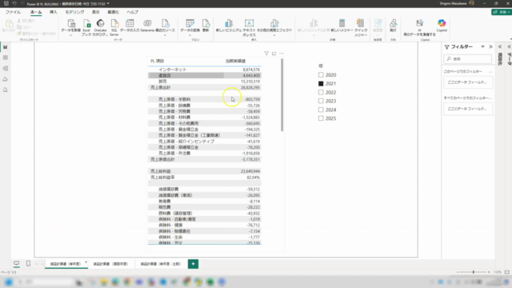Expand the Visualizations pane chevron
Image resolution: width=512 pixels, height=288 pixels.
pyautogui.click(x=500, y=47)
